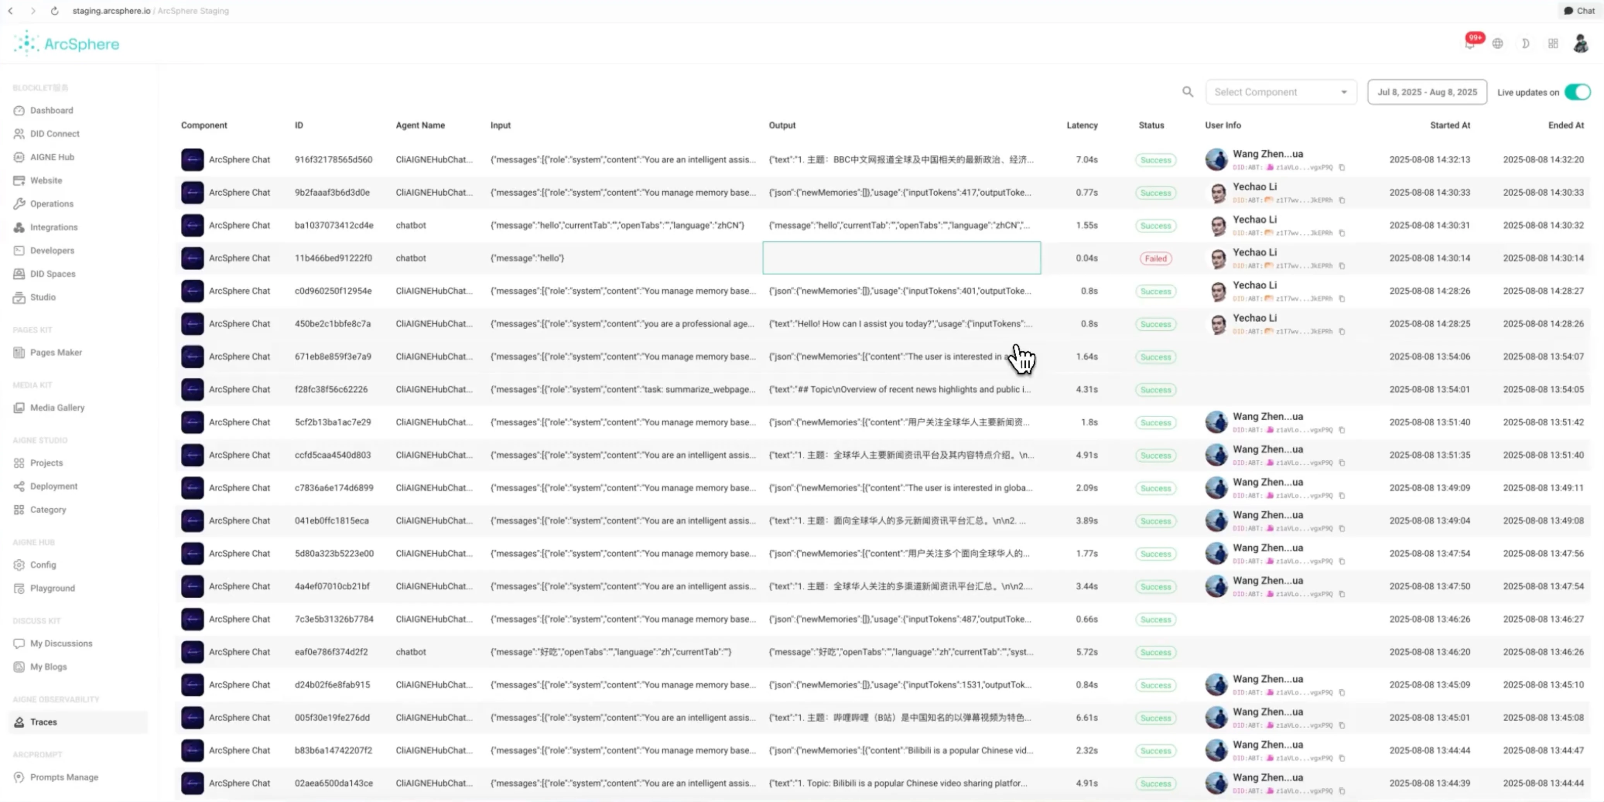Toggle dark mode moon icon
Image resolution: width=1604 pixels, height=802 pixels.
click(1525, 44)
